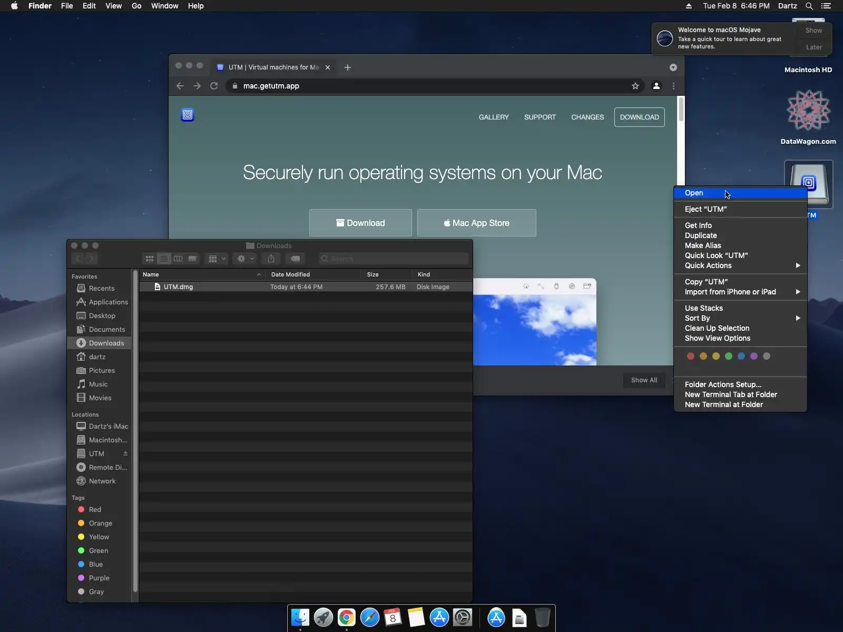Open Trash in the Dock
The image size is (843, 632).
coord(543,617)
